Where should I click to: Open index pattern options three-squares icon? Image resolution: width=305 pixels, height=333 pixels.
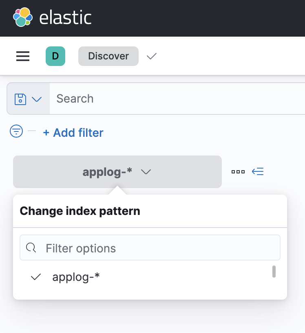[x=238, y=172]
